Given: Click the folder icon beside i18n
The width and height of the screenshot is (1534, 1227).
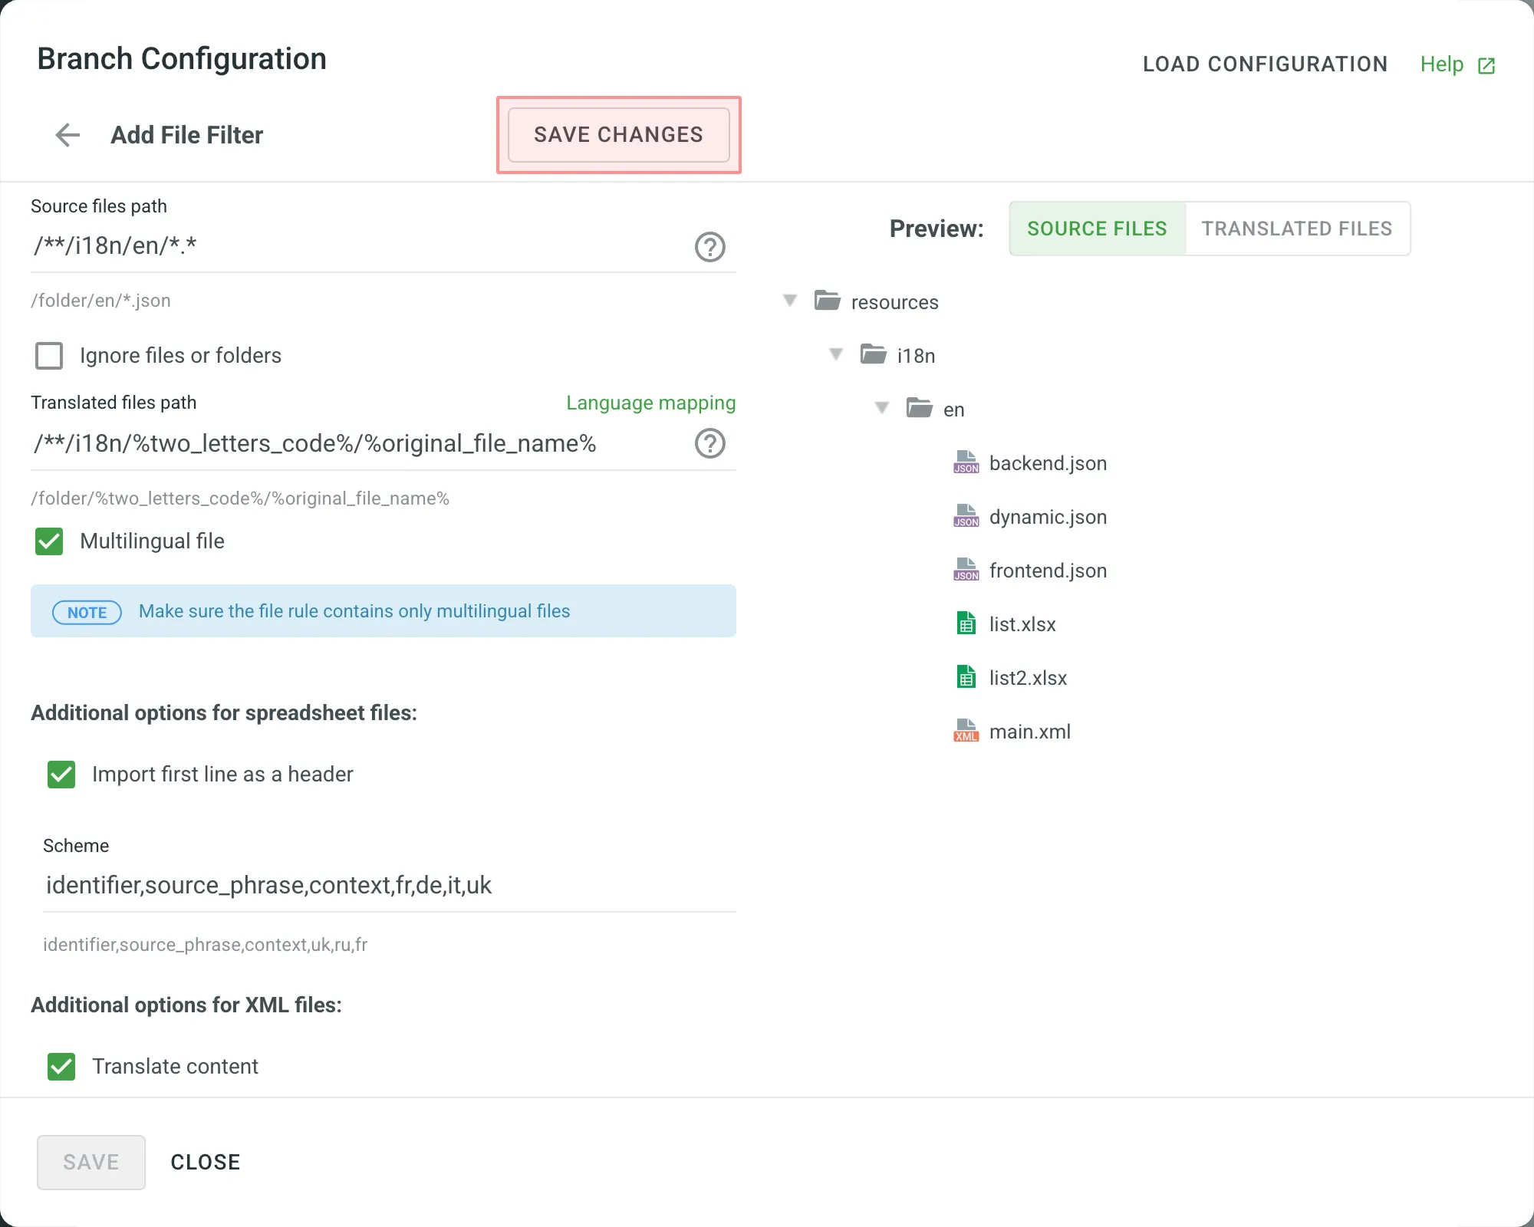Looking at the screenshot, I should click(x=874, y=354).
